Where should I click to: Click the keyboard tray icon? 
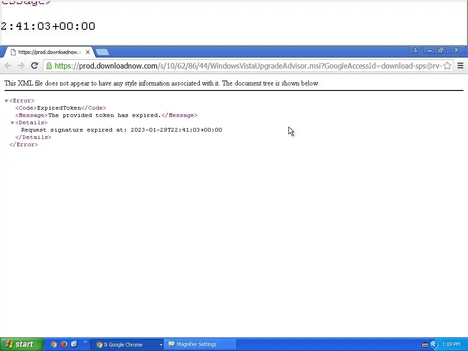pos(425,345)
